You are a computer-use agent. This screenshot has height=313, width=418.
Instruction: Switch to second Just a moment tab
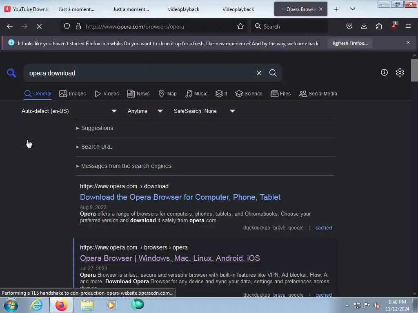coord(131,9)
